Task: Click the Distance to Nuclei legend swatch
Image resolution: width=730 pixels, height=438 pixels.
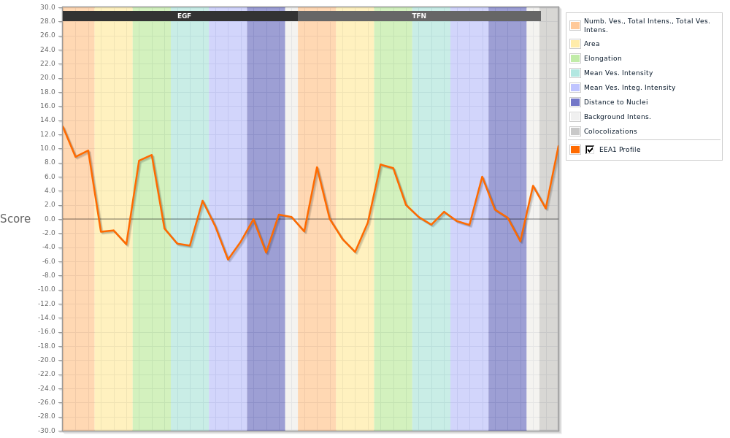Action: pyautogui.click(x=575, y=102)
